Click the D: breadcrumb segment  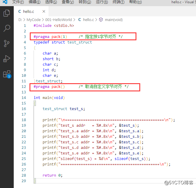point(20,20)
